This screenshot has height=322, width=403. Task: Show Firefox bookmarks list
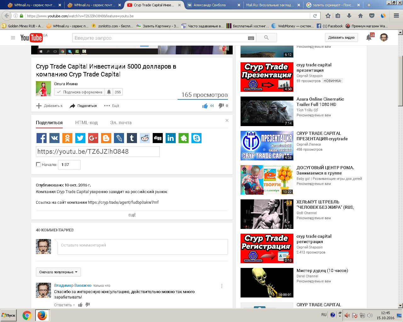(x=338, y=16)
